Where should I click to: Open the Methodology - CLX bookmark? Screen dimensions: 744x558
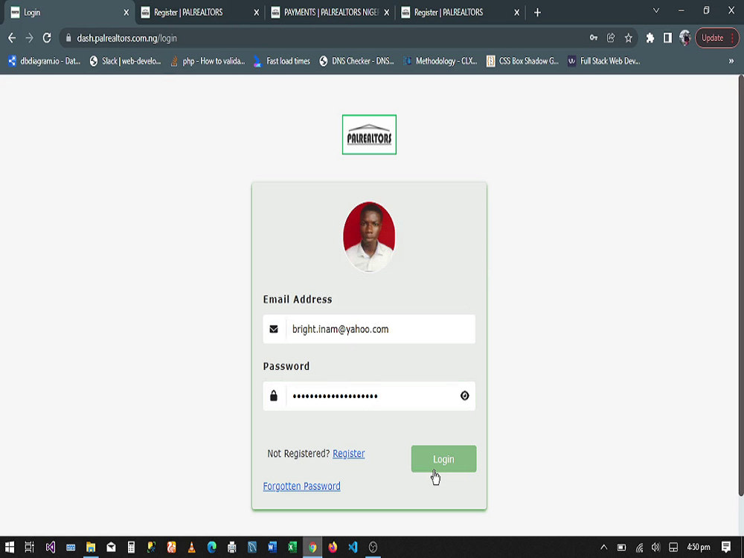point(440,61)
